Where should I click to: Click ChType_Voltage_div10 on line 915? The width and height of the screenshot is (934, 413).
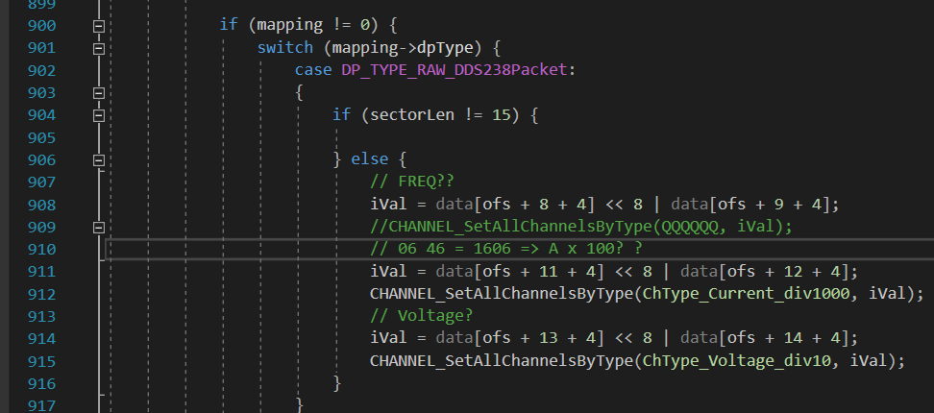coord(737,360)
